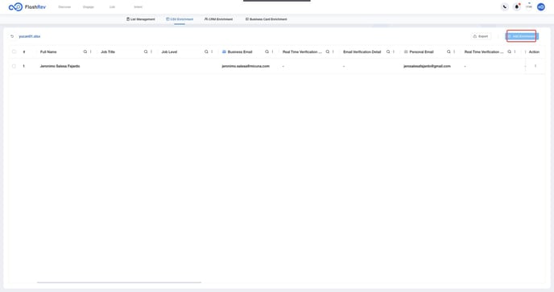Click the micuna.com business email cell
The height and width of the screenshot is (292, 554).
pos(246,66)
